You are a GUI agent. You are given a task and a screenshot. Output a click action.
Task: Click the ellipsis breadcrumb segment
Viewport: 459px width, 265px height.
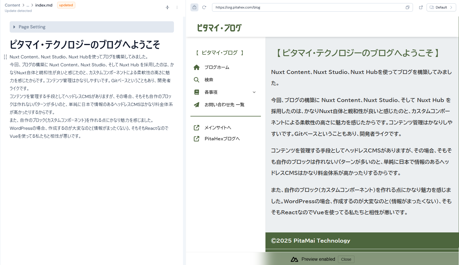pyautogui.click(x=28, y=5)
